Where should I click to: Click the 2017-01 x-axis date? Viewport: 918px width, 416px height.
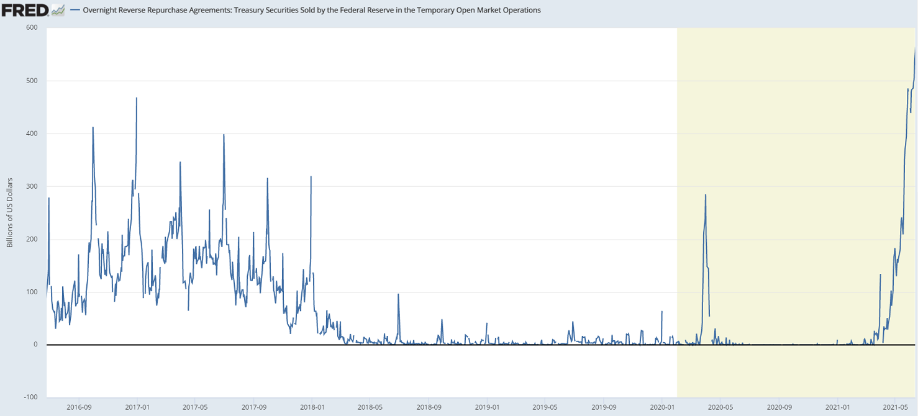[x=137, y=407]
